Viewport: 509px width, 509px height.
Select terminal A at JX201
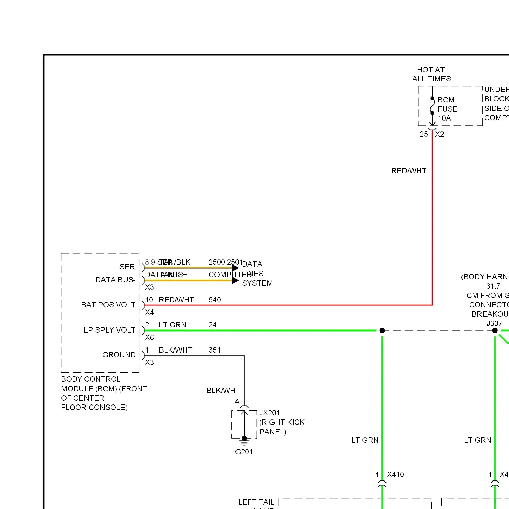click(237, 402)
